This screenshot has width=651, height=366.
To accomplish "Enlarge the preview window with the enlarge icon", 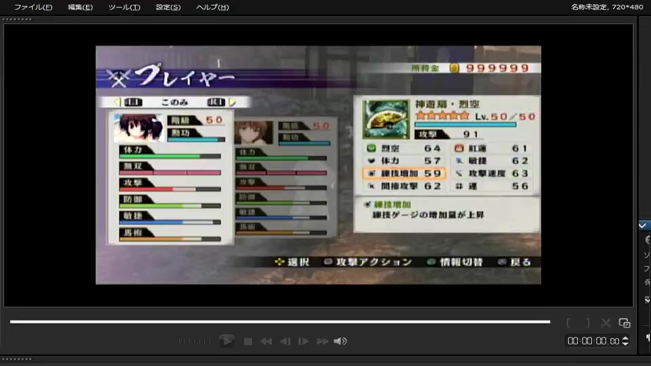I will pyautogui.click(x=625, y=323).
